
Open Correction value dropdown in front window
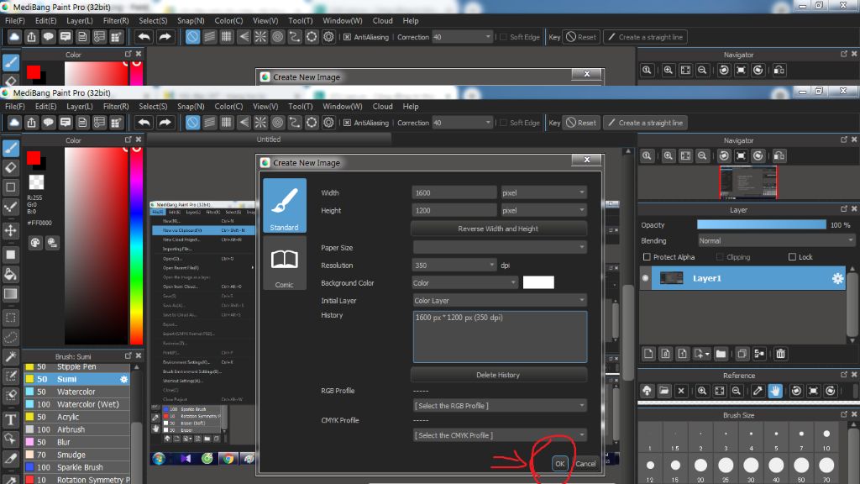point(462,123)
